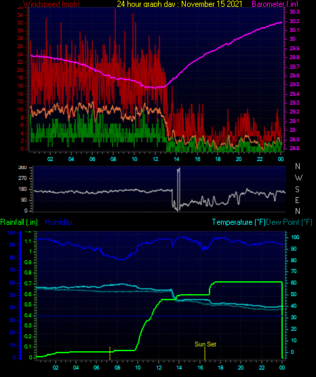Click the Barometer (.in) axis label
This screenshot has width=316, height=377.
(275, 3)
